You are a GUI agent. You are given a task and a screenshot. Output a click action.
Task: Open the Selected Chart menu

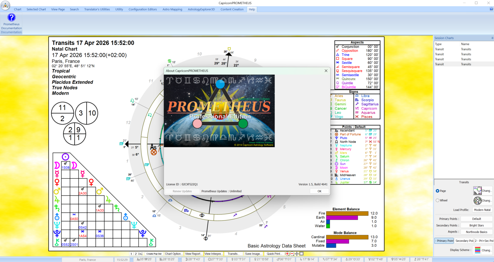(36, 9)
